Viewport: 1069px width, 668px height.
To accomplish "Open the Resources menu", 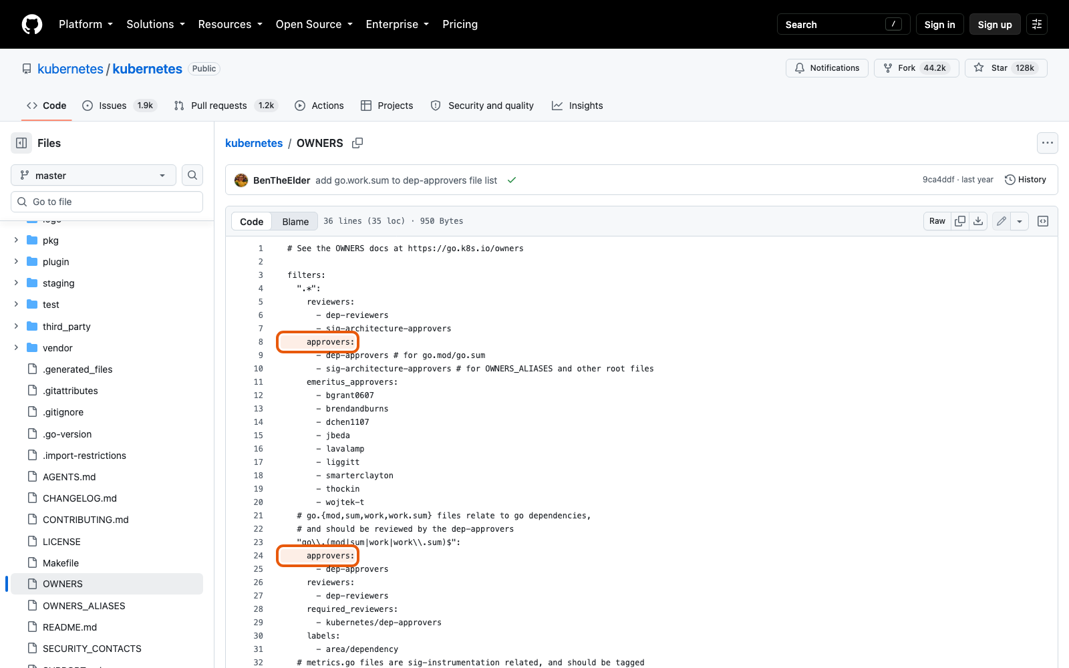I will (x=230, y=24).
